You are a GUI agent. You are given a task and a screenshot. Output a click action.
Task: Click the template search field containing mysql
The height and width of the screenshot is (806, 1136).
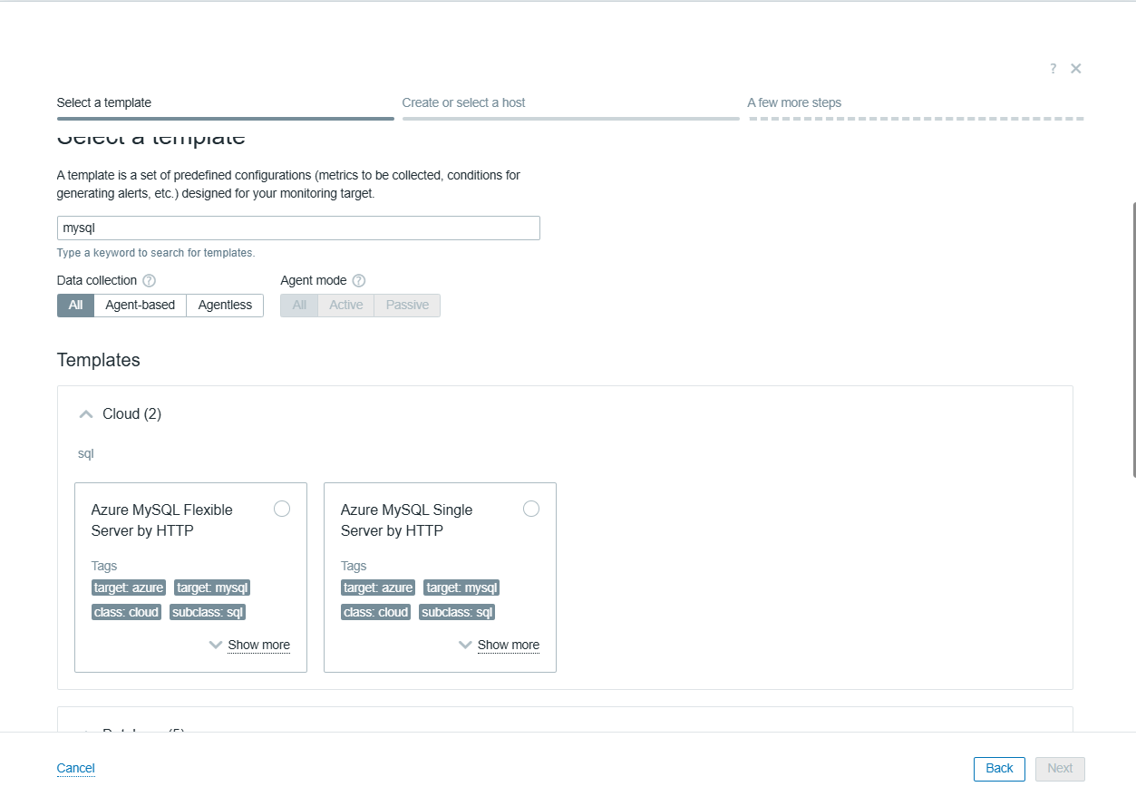298,228
